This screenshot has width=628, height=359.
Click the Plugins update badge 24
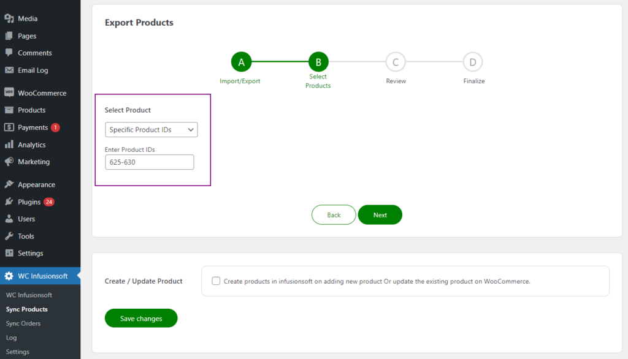pyautogui.click(x=49, y=202)
